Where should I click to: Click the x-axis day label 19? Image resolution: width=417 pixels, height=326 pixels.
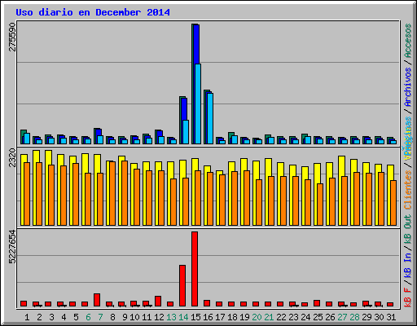coord(244,317)
